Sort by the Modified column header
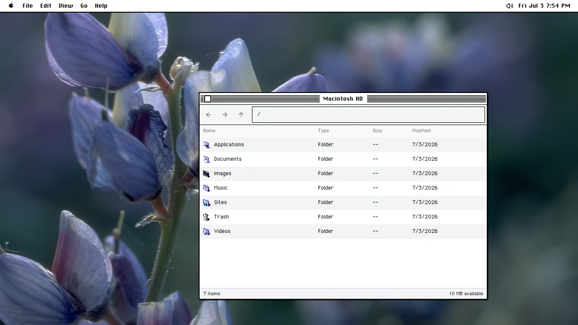The height and width of the screenshot is (325, 578). tap(421, 131)
